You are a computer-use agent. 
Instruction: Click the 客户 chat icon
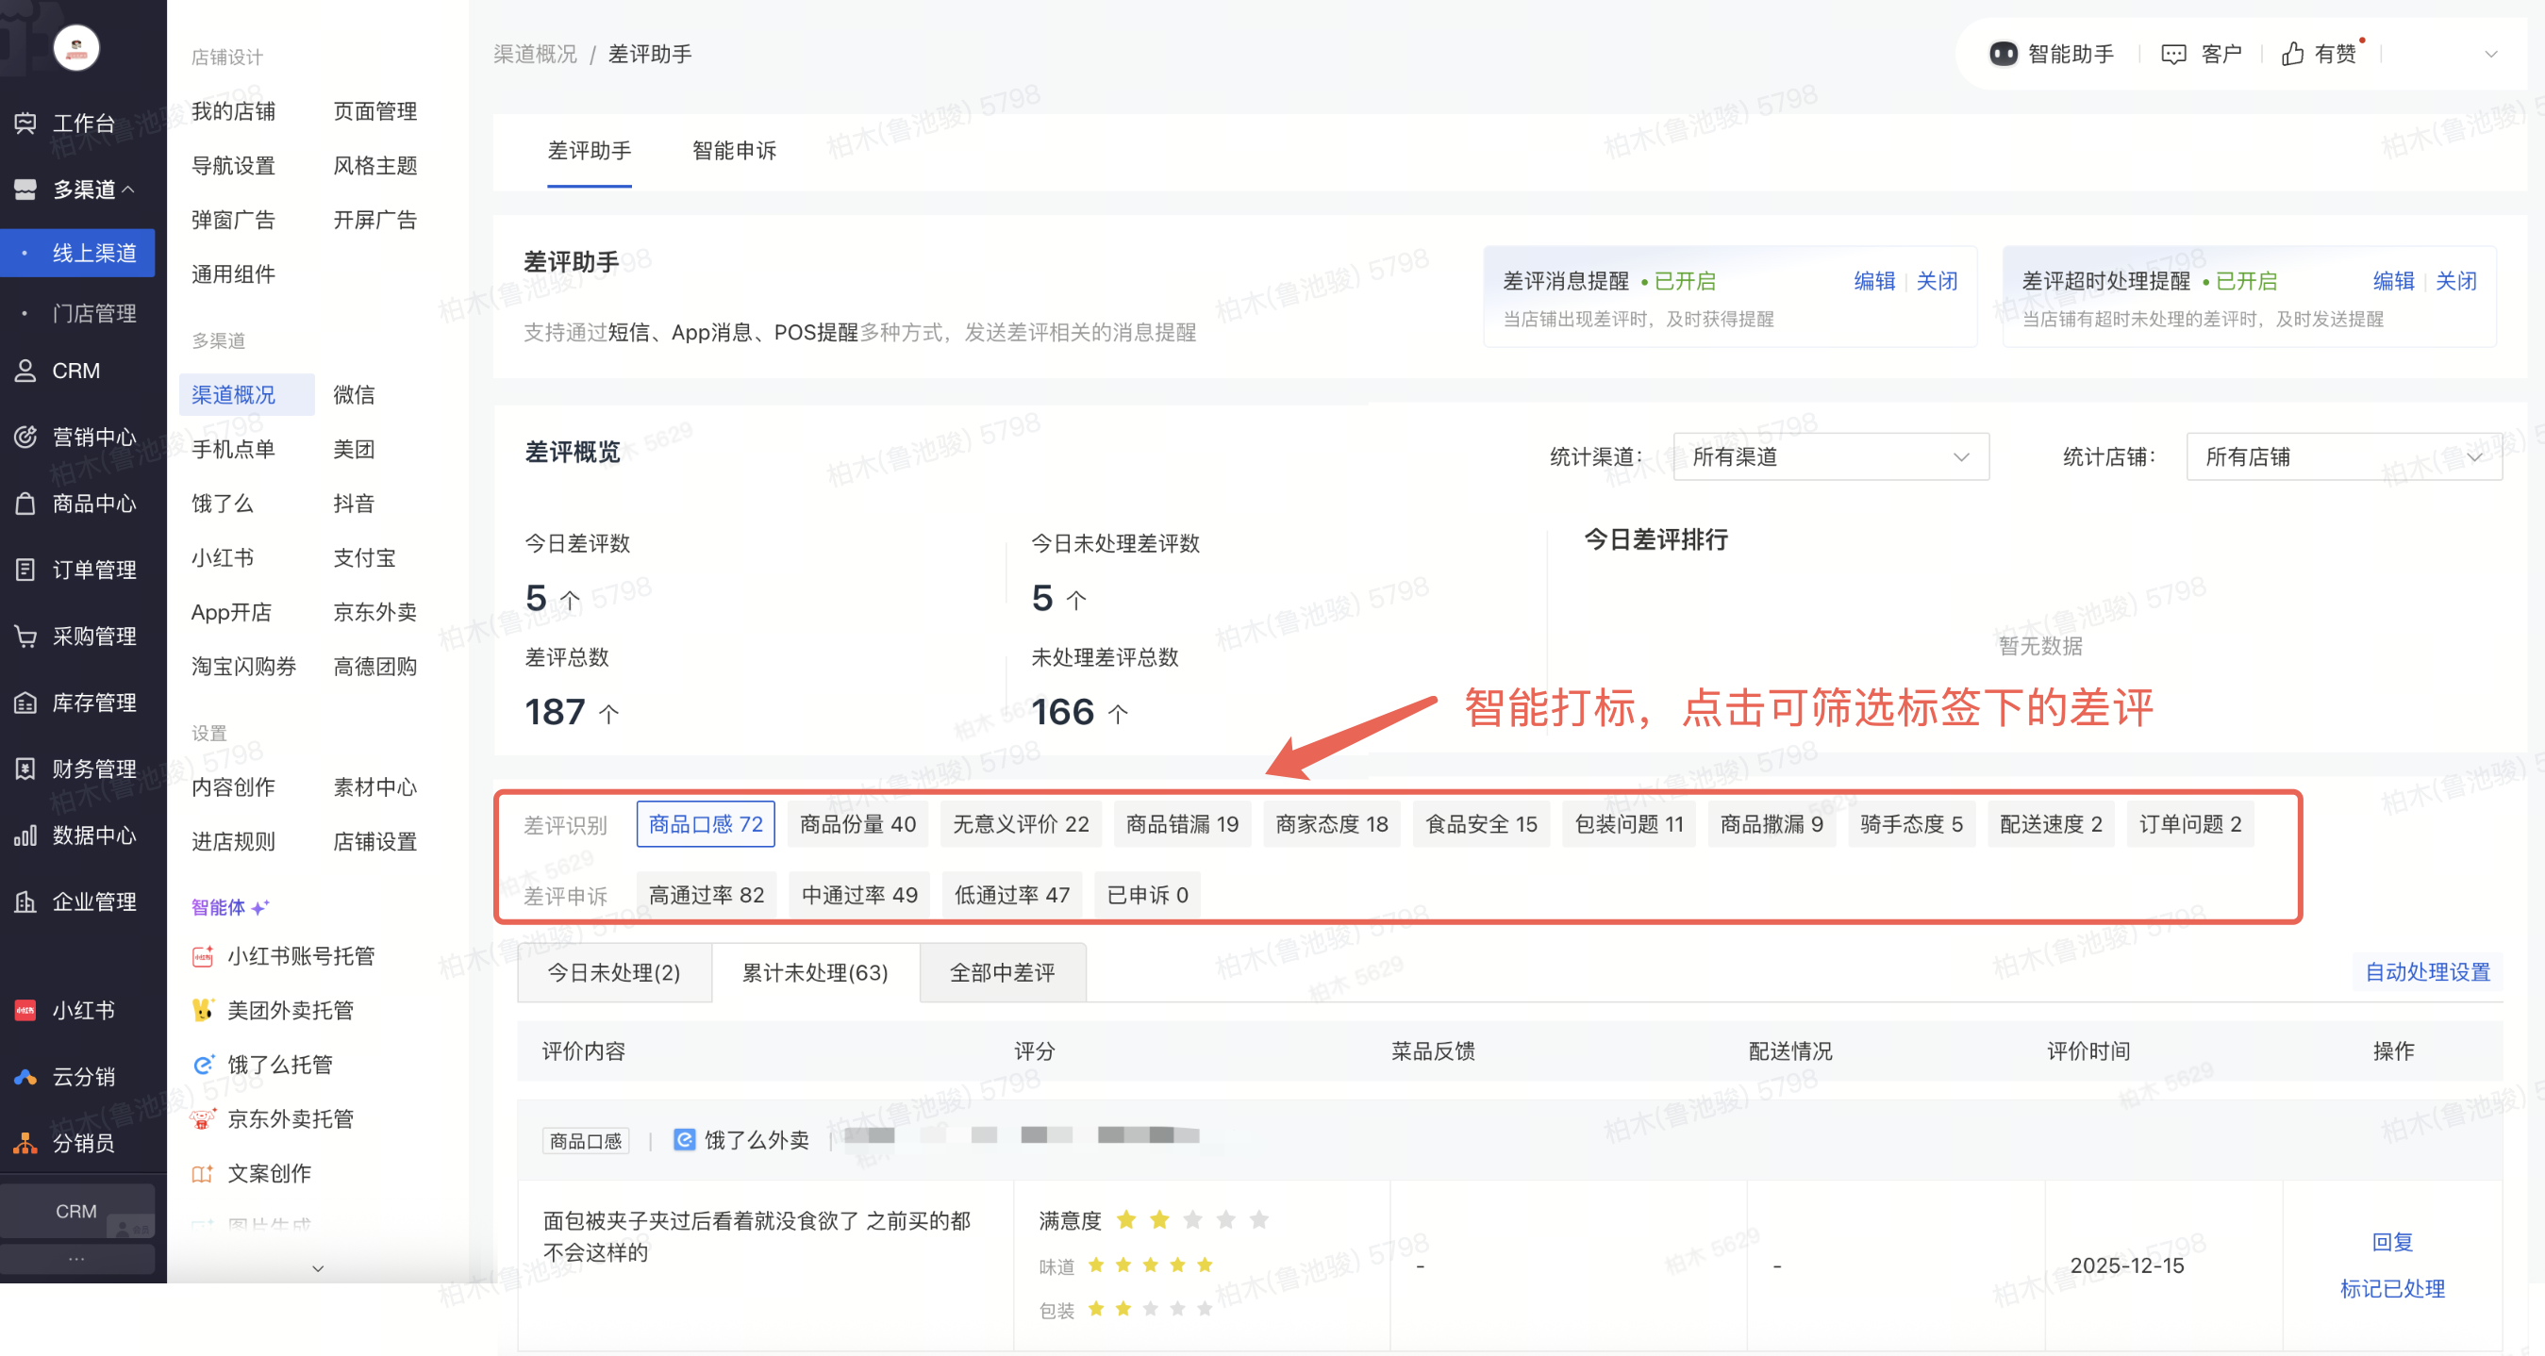click(x=2172, y=55)
